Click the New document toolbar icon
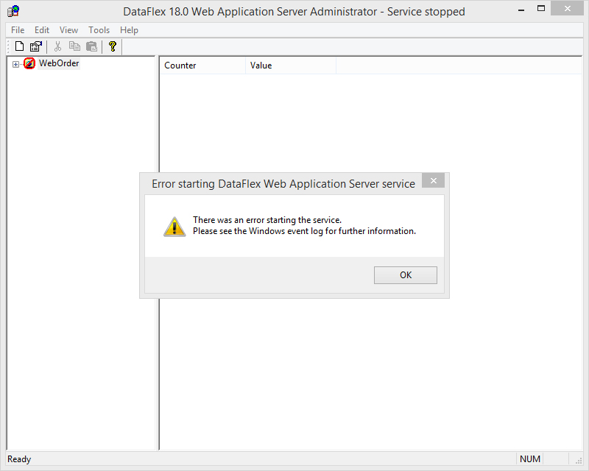The image size is (589, 471). coord(20,46)
